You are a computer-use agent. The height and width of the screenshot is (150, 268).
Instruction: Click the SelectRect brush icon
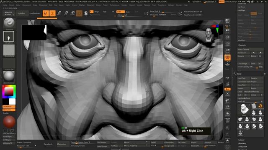point(5,131)
